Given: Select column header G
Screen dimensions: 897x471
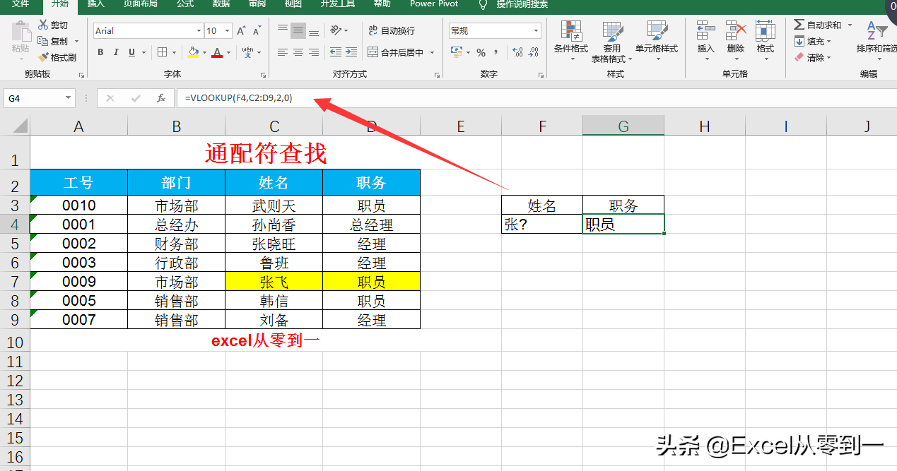Looking at the screenshot, I should point(623,126).
